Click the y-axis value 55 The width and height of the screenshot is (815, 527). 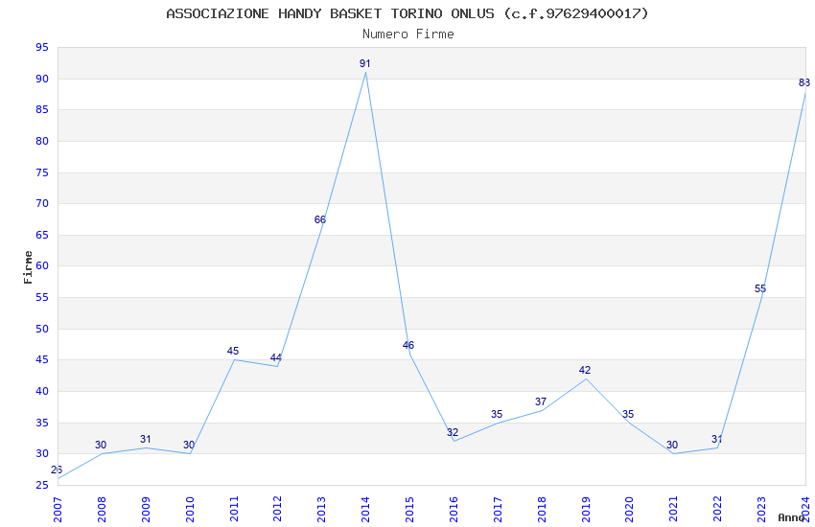42,297
